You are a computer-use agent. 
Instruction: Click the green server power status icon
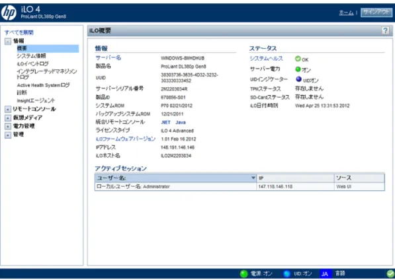click(298, 69)
